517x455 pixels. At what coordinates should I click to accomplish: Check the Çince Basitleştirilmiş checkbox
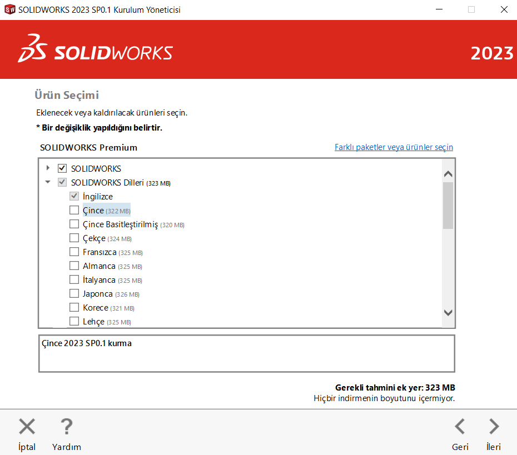coord(74,224)
